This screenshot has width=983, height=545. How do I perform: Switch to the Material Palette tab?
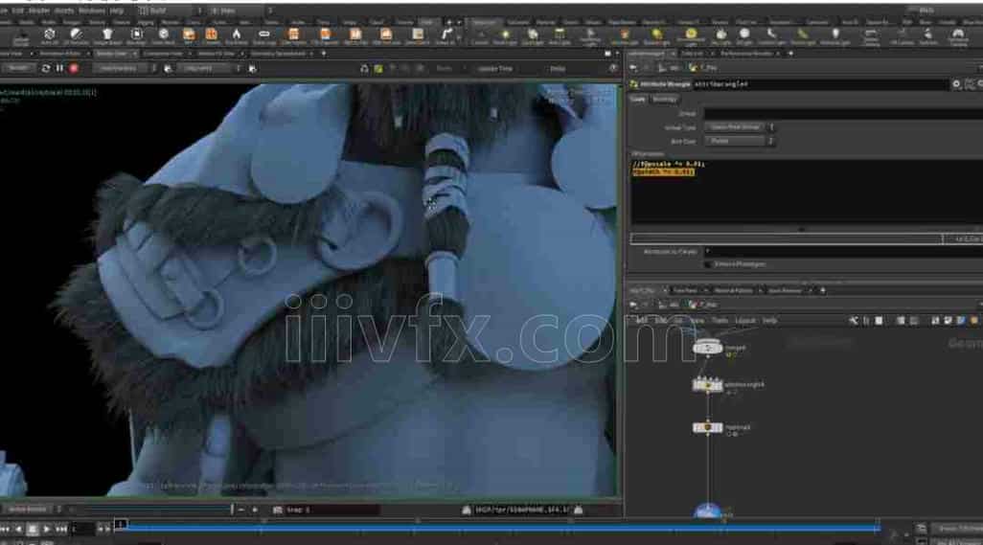(x=734, y=290)
